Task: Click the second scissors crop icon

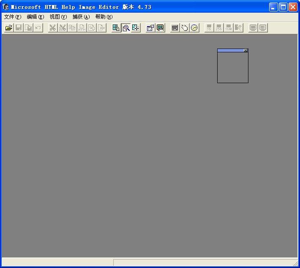Action: [63, 28]
